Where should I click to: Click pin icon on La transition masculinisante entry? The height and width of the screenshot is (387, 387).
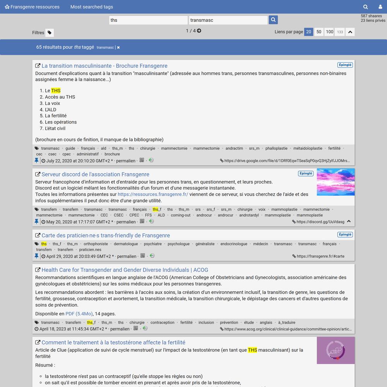36,161
